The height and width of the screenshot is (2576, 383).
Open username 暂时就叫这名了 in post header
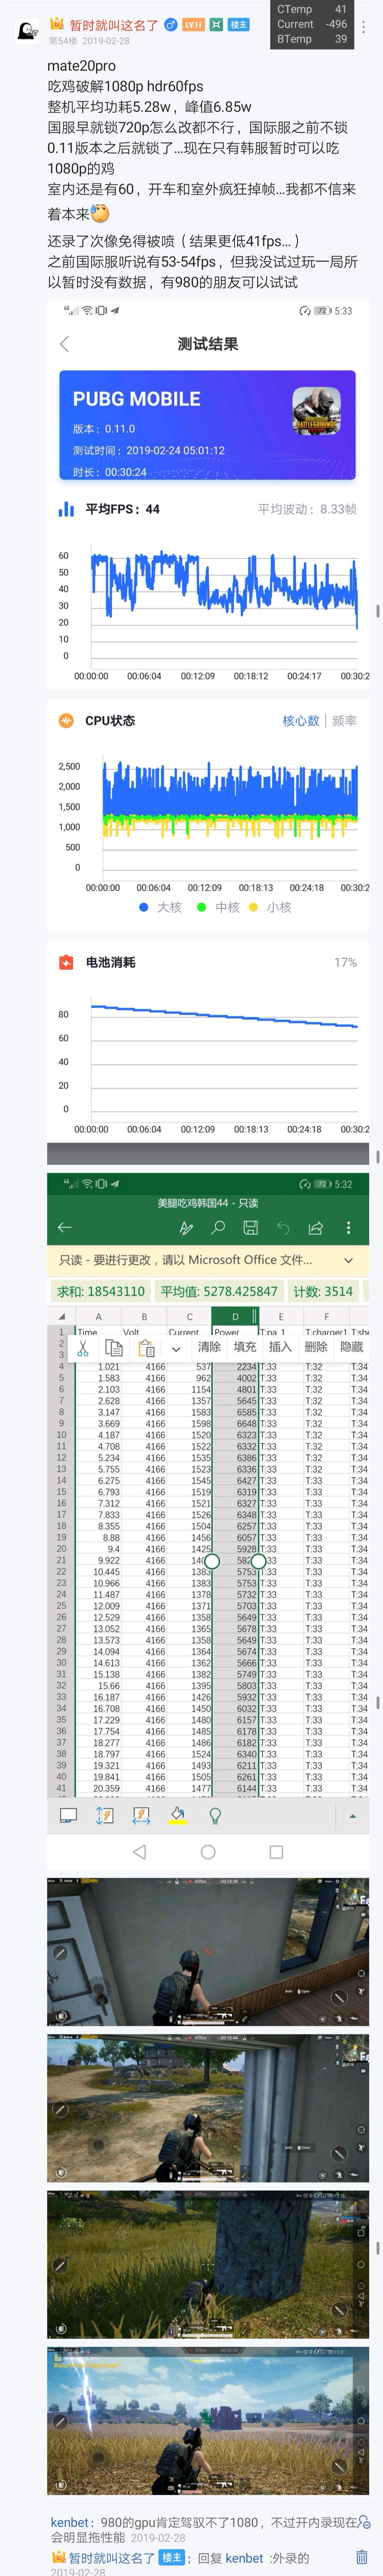pos(113,25)
